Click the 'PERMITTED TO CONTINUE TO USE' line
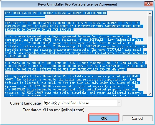Image resolution: width=155 pixels, height=125 pixels. 39,30
